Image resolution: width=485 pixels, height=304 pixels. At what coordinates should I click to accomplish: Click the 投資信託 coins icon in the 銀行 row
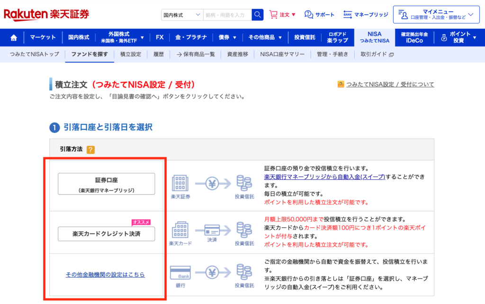[244, 272]
